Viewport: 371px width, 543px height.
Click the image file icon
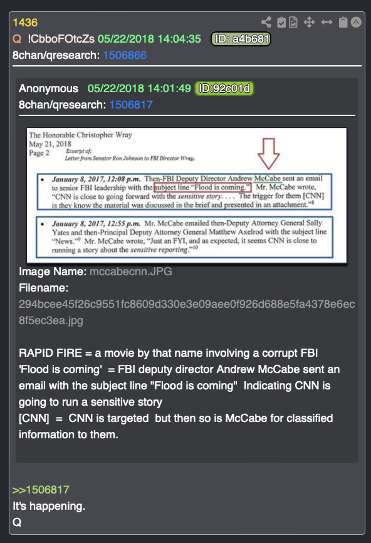[293, 23]
